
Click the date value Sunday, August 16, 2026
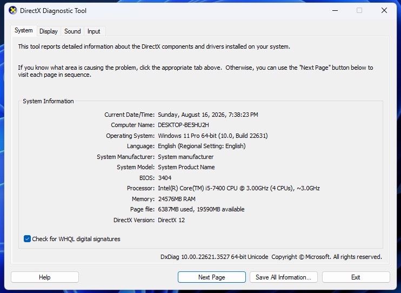coord(208,115)
